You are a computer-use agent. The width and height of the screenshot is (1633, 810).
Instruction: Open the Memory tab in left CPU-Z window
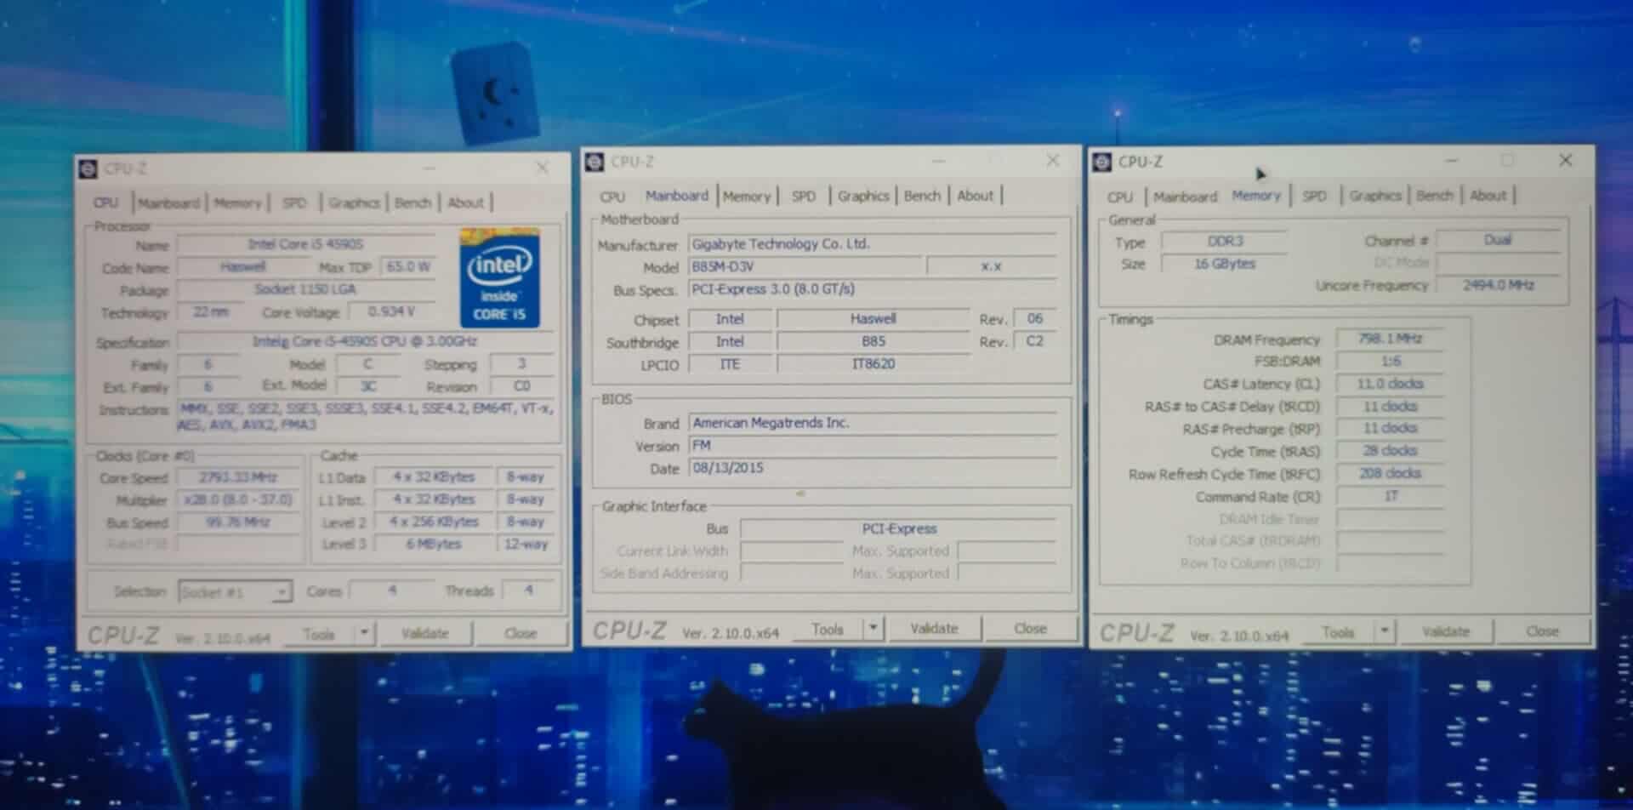pos(237,202)
